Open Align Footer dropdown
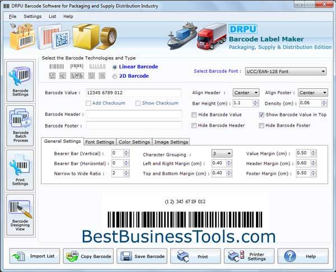 (x=312, y=92)
